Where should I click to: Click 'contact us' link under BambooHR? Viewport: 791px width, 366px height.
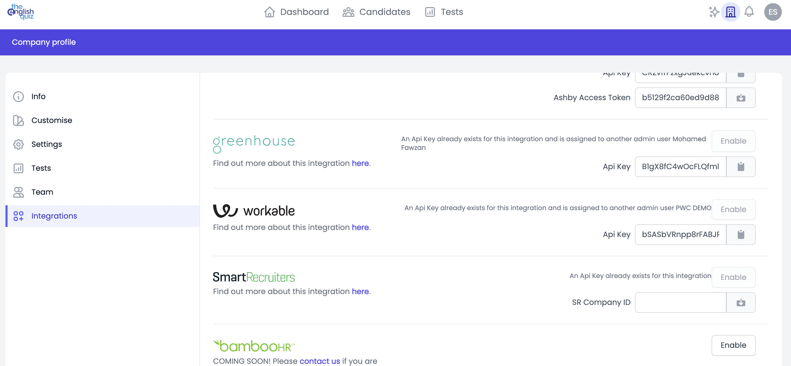320,361
